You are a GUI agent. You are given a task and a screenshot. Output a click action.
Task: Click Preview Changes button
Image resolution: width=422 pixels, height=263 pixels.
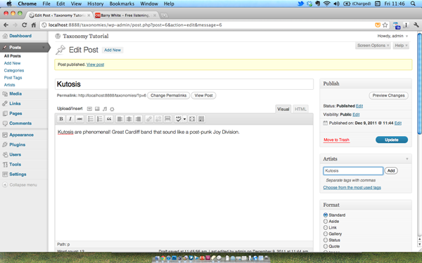click(x=388, y=95)
